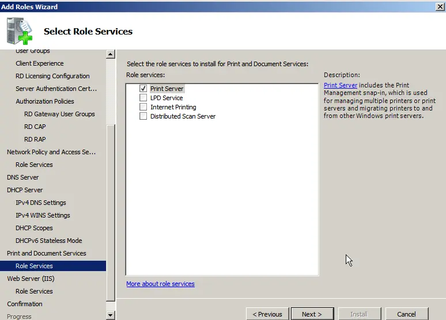The image size is (446, 320).
Task: Click the Next button
Action: pyautogui.click(x=312, y=314)
